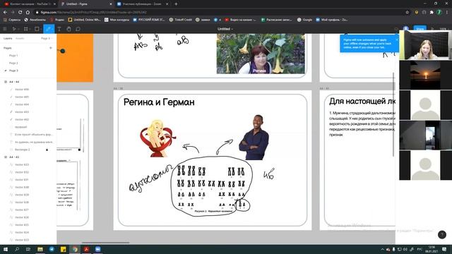Switch to the Zoom browser tab

(x=142, y=4)
